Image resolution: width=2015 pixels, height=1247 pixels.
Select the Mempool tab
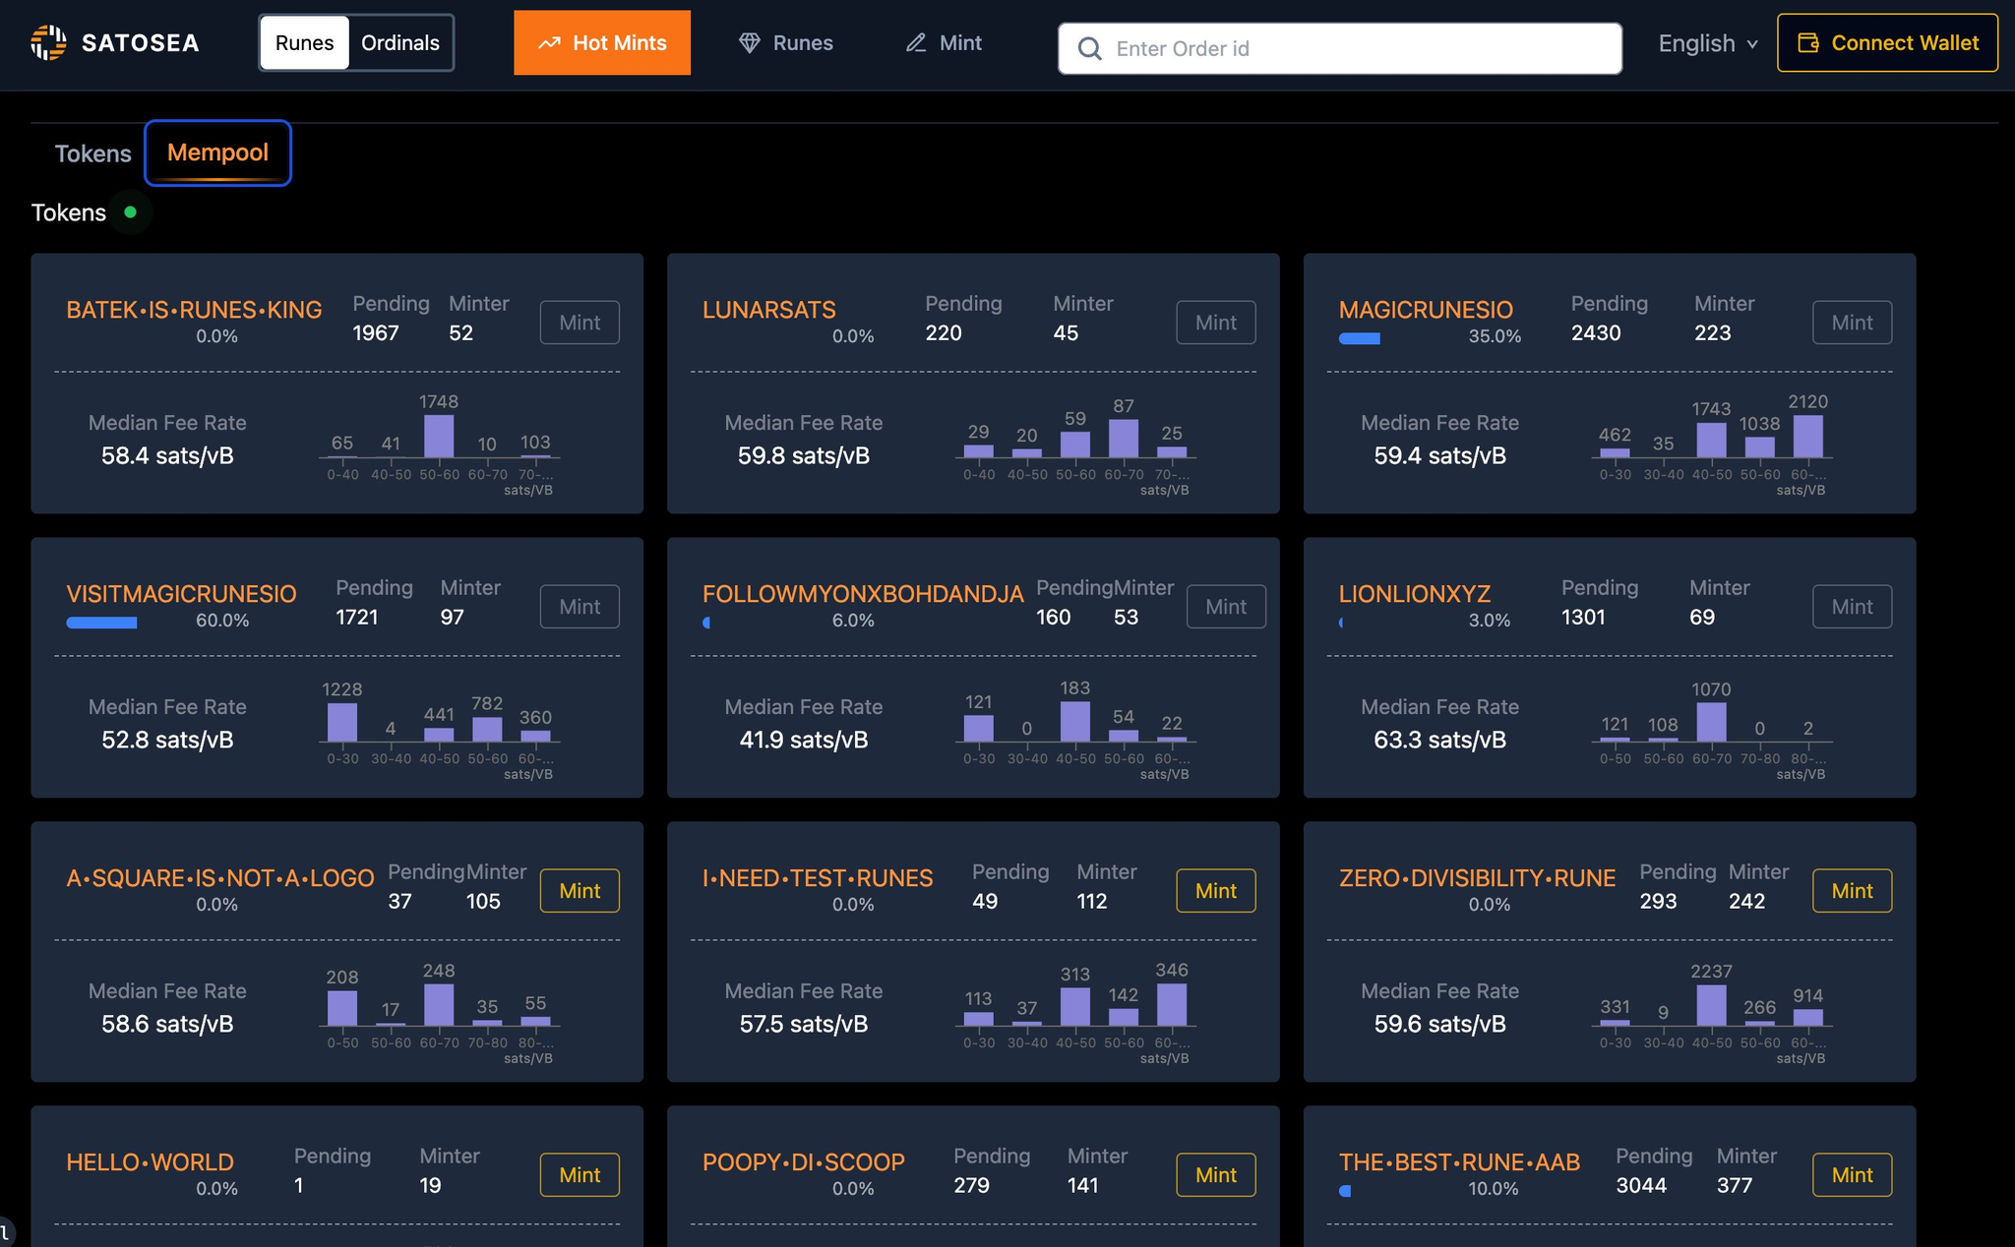217,152
